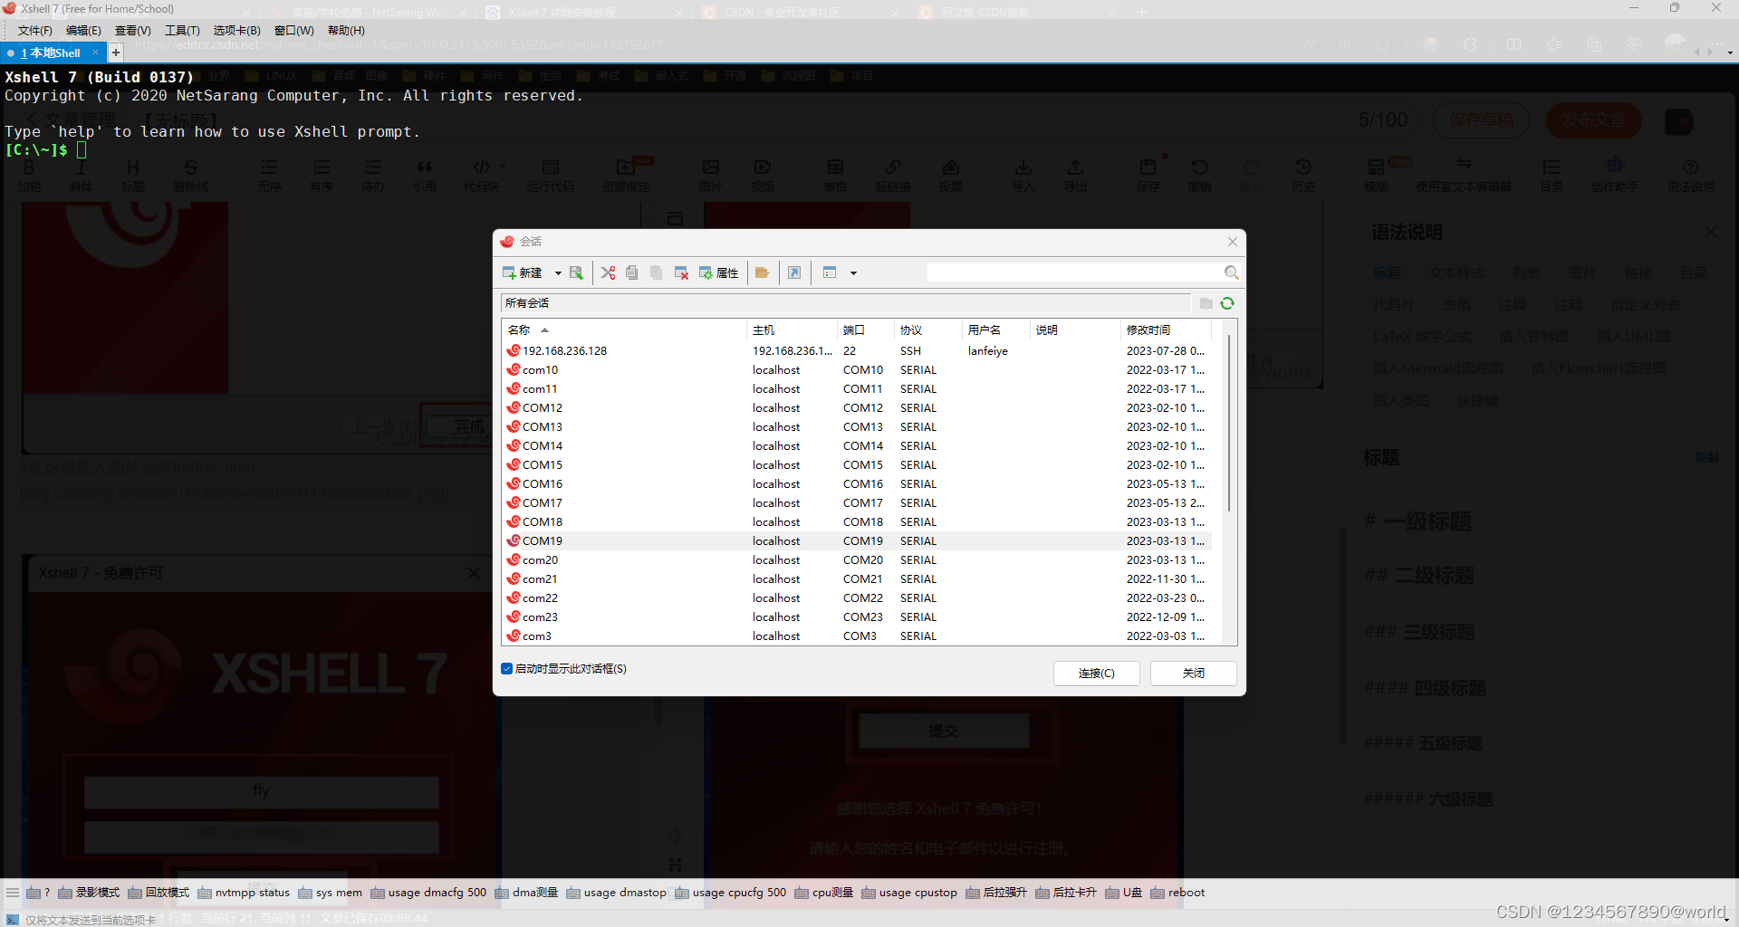
Task: Click the 关闭 button
Action: (1193, 673)
